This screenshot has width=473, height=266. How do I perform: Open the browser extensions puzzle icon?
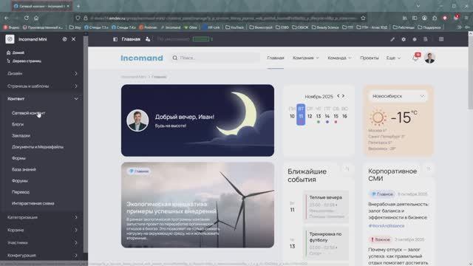(x=435, y=18)
